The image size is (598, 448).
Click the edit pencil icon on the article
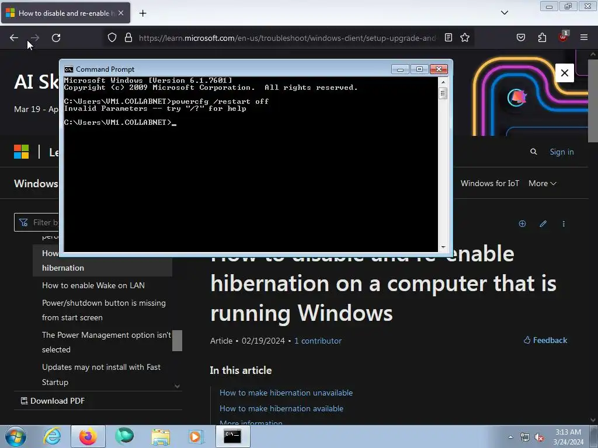543,224
